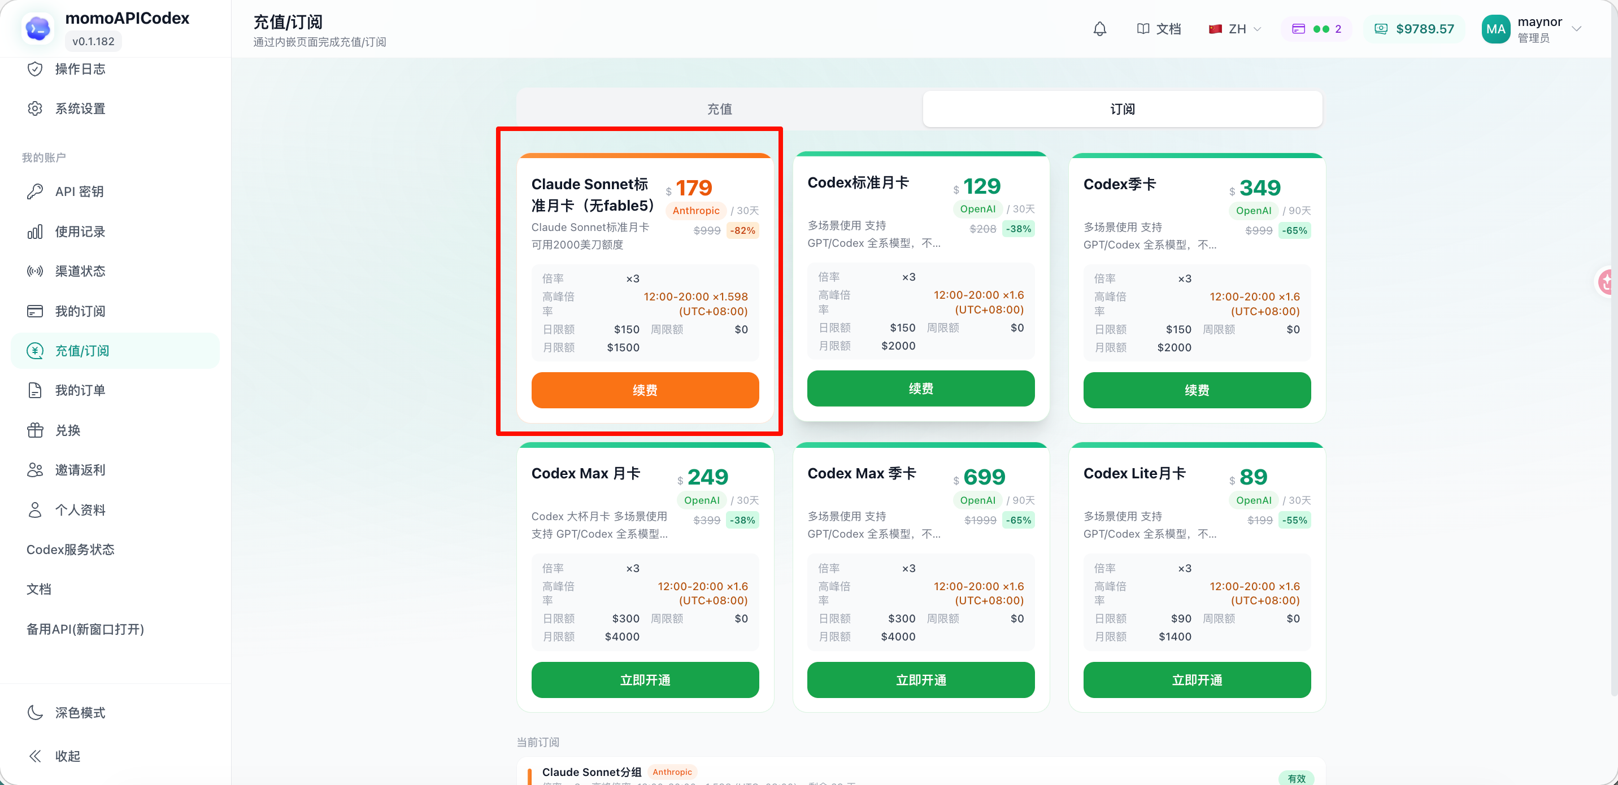The height and width of the screenshot is (785, 1618).
Task: Toggle 深色模式 in sidebar
Action: (x=116, y=713)
